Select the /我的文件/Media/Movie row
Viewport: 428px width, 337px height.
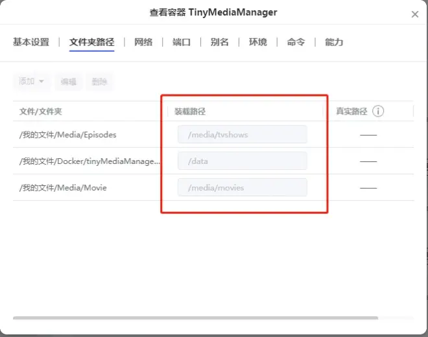point(213,187)
